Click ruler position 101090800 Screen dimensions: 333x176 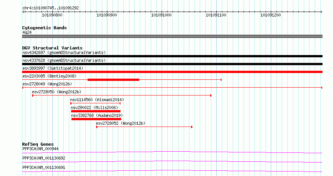coord(52,15)
